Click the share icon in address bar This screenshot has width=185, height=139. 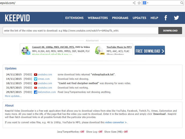click(x=134, y=3)
